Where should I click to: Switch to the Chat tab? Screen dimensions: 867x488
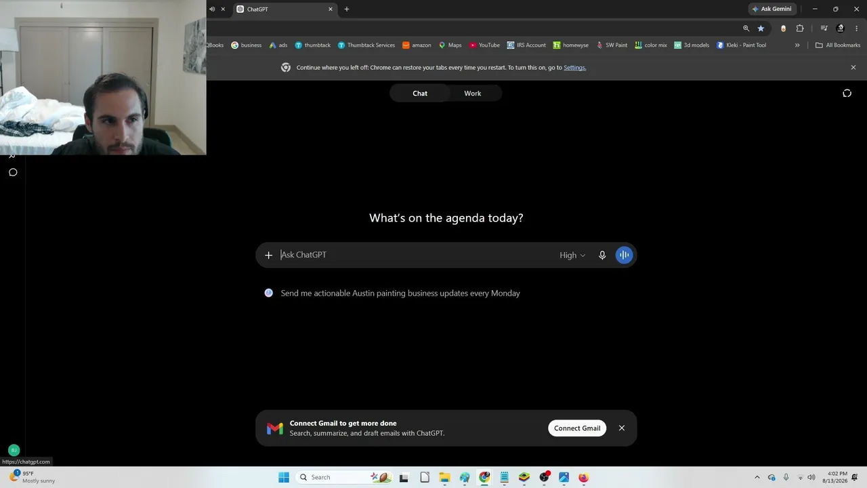pos(420,94)
